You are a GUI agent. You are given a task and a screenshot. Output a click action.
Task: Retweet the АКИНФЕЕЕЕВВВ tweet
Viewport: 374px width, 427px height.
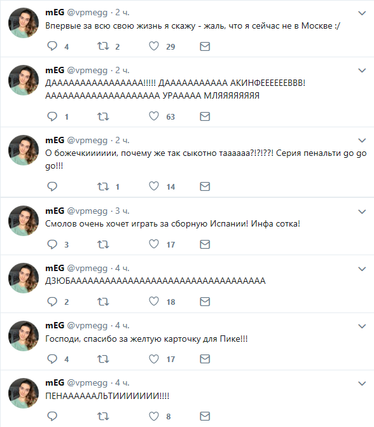(x=103, y=116)
